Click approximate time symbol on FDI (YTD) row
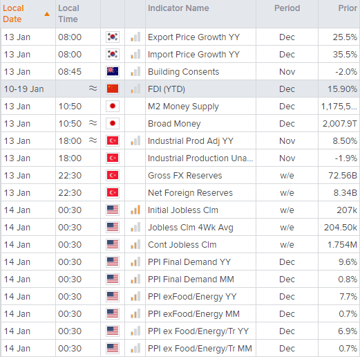The height and width of the screenshot is (357, 360). [x=93, y=89]
